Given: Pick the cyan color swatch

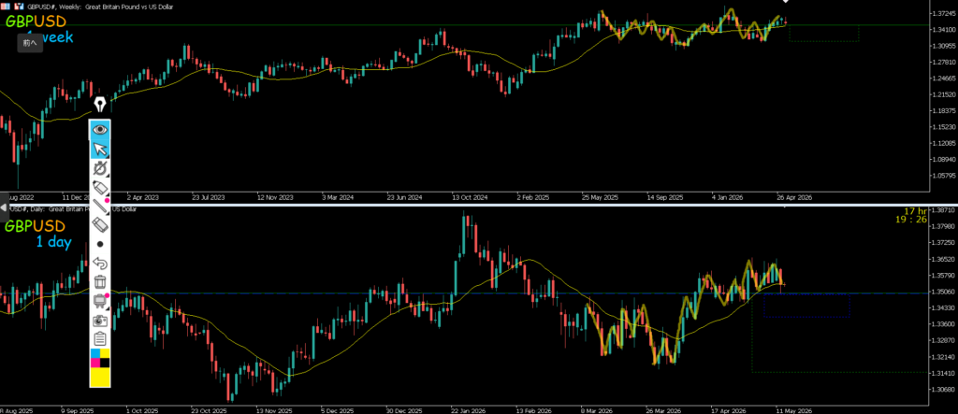Looking at the screenshot, I should tap(95, 353).
